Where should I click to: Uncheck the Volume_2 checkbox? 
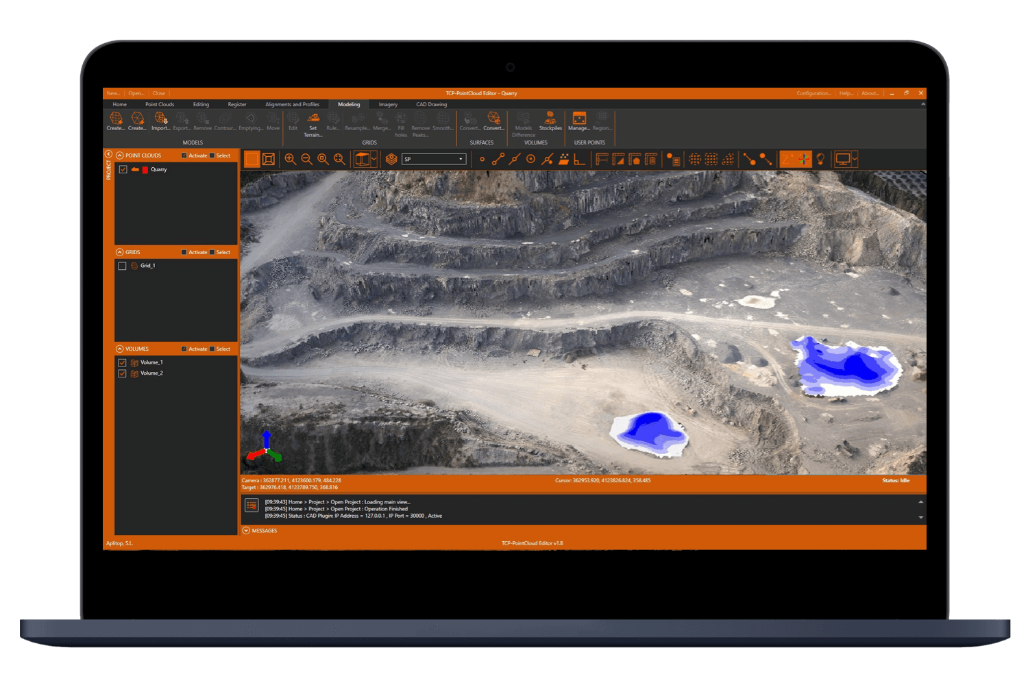122,373
